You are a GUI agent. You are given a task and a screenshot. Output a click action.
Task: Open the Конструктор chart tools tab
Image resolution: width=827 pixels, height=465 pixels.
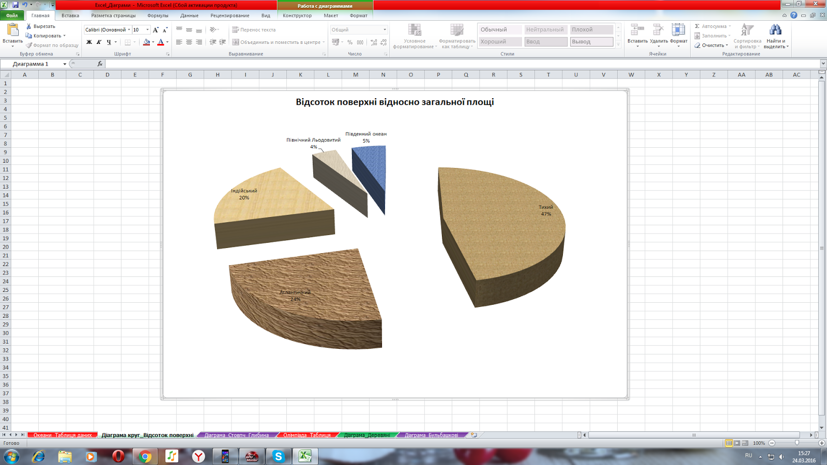[297, 16]
